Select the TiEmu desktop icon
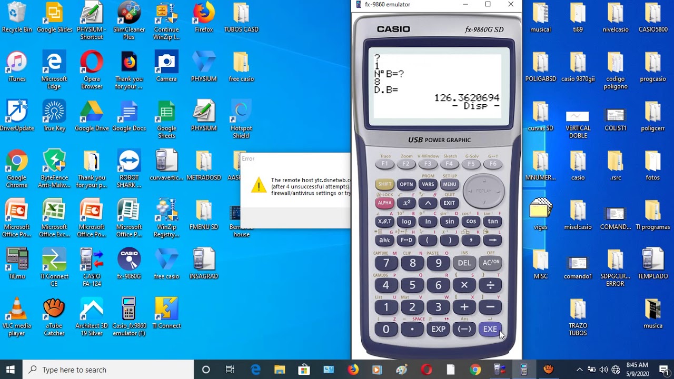This screenshot has width=674, height=379. [x=17, y=264]
